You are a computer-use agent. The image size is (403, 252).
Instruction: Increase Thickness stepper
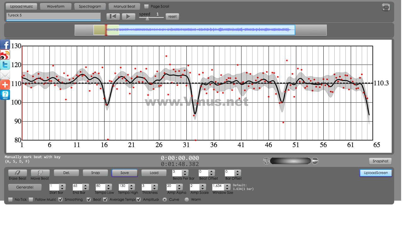pos(155,186)
